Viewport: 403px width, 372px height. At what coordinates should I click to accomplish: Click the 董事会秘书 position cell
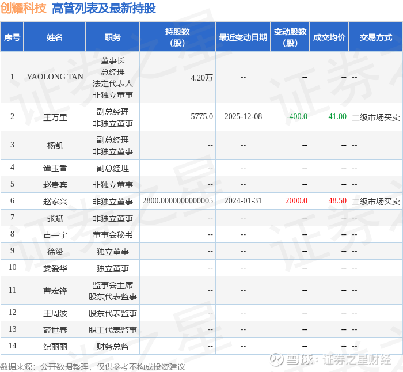113,235
